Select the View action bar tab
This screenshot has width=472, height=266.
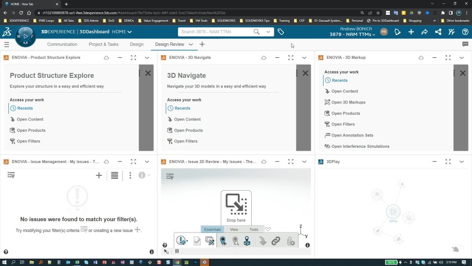[x=234, y=230]
